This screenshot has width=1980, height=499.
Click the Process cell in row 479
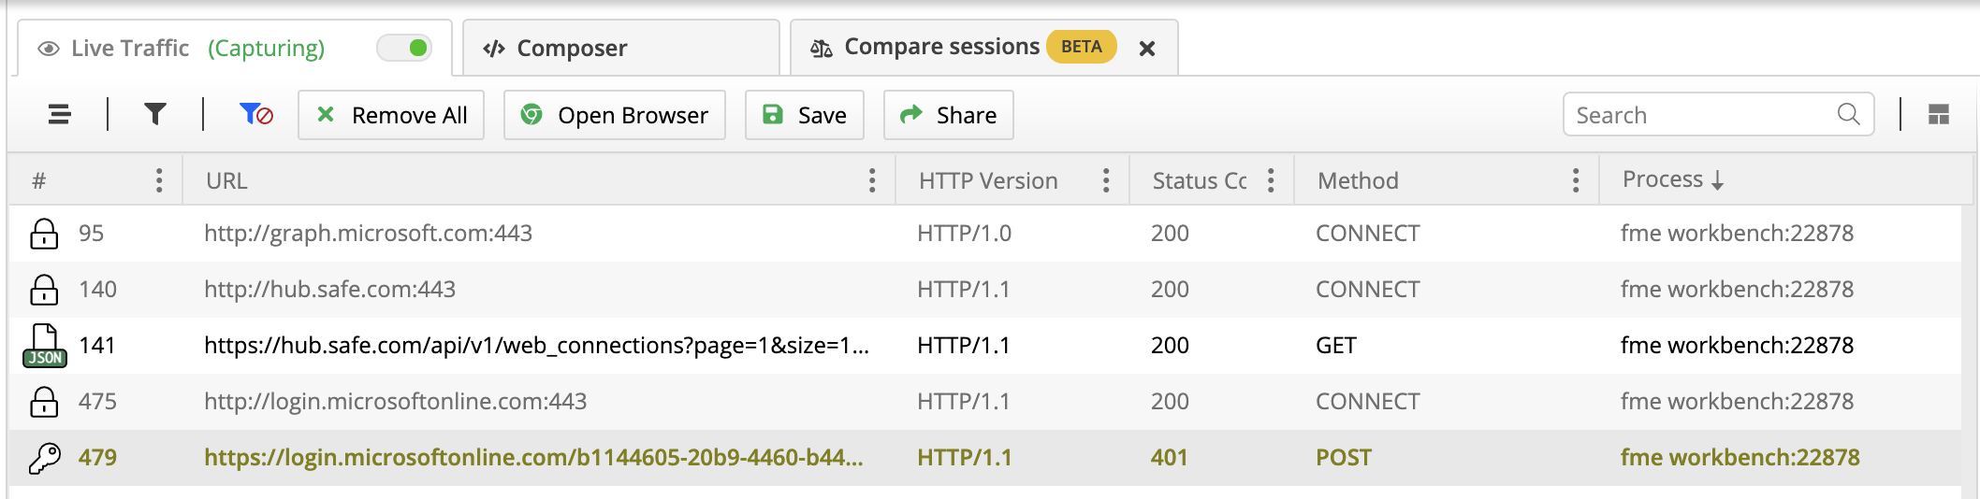pyautogui.click(x=1740, y=457)
